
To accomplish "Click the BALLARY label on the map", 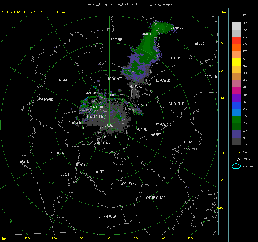I will 187,142.
